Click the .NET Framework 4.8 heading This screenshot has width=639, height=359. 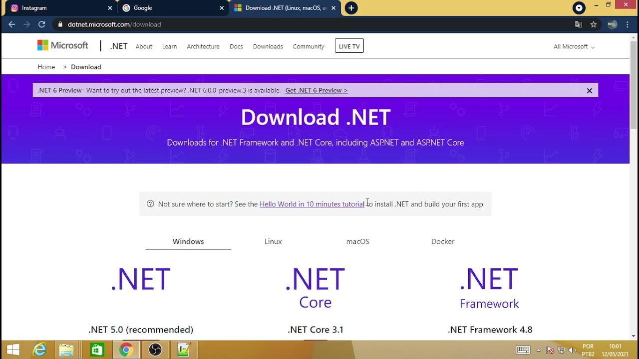490,330
